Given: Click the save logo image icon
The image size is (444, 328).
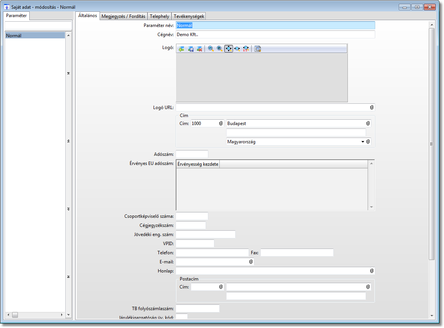Looking at the screenshot, I should point(190,49).
